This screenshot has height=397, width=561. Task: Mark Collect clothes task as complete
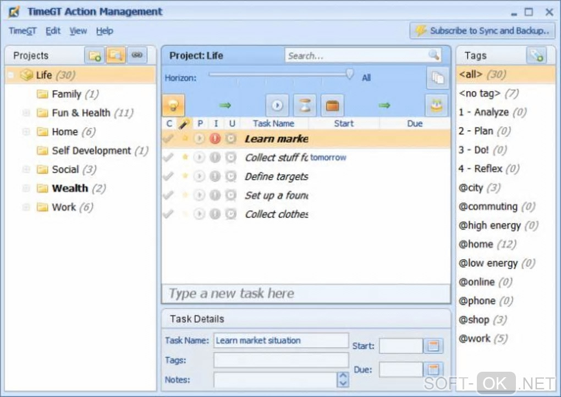pos(168,214)
